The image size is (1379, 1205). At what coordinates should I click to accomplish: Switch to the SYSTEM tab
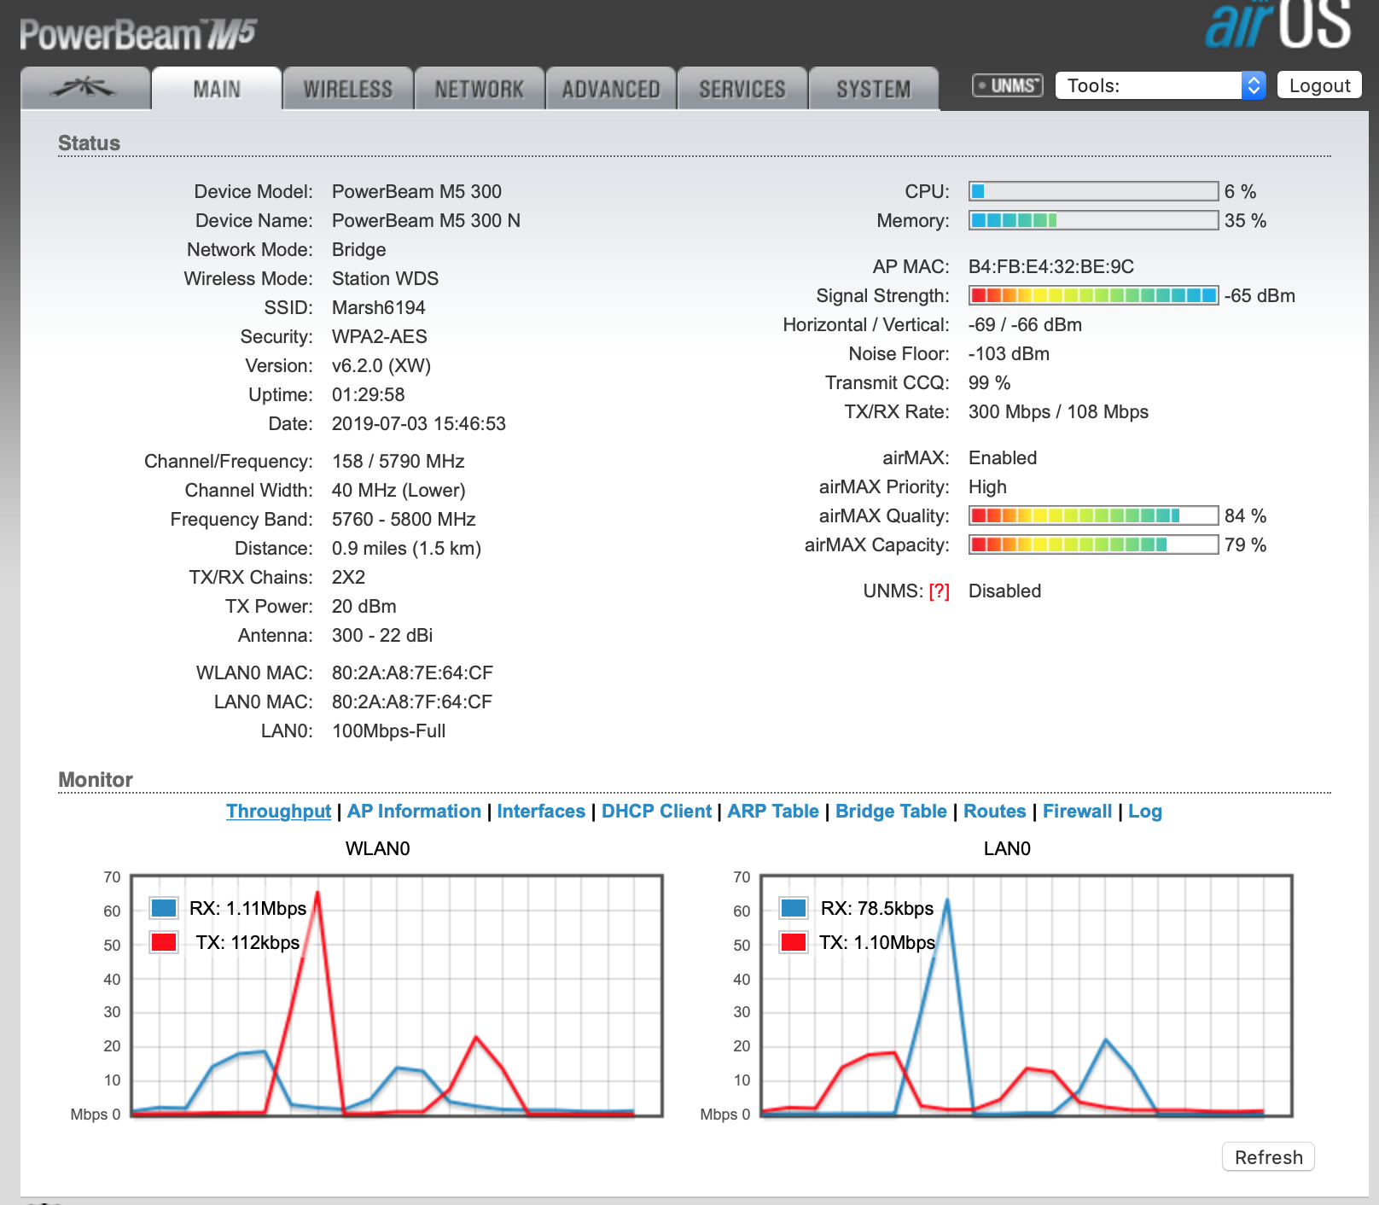(874, 89)
